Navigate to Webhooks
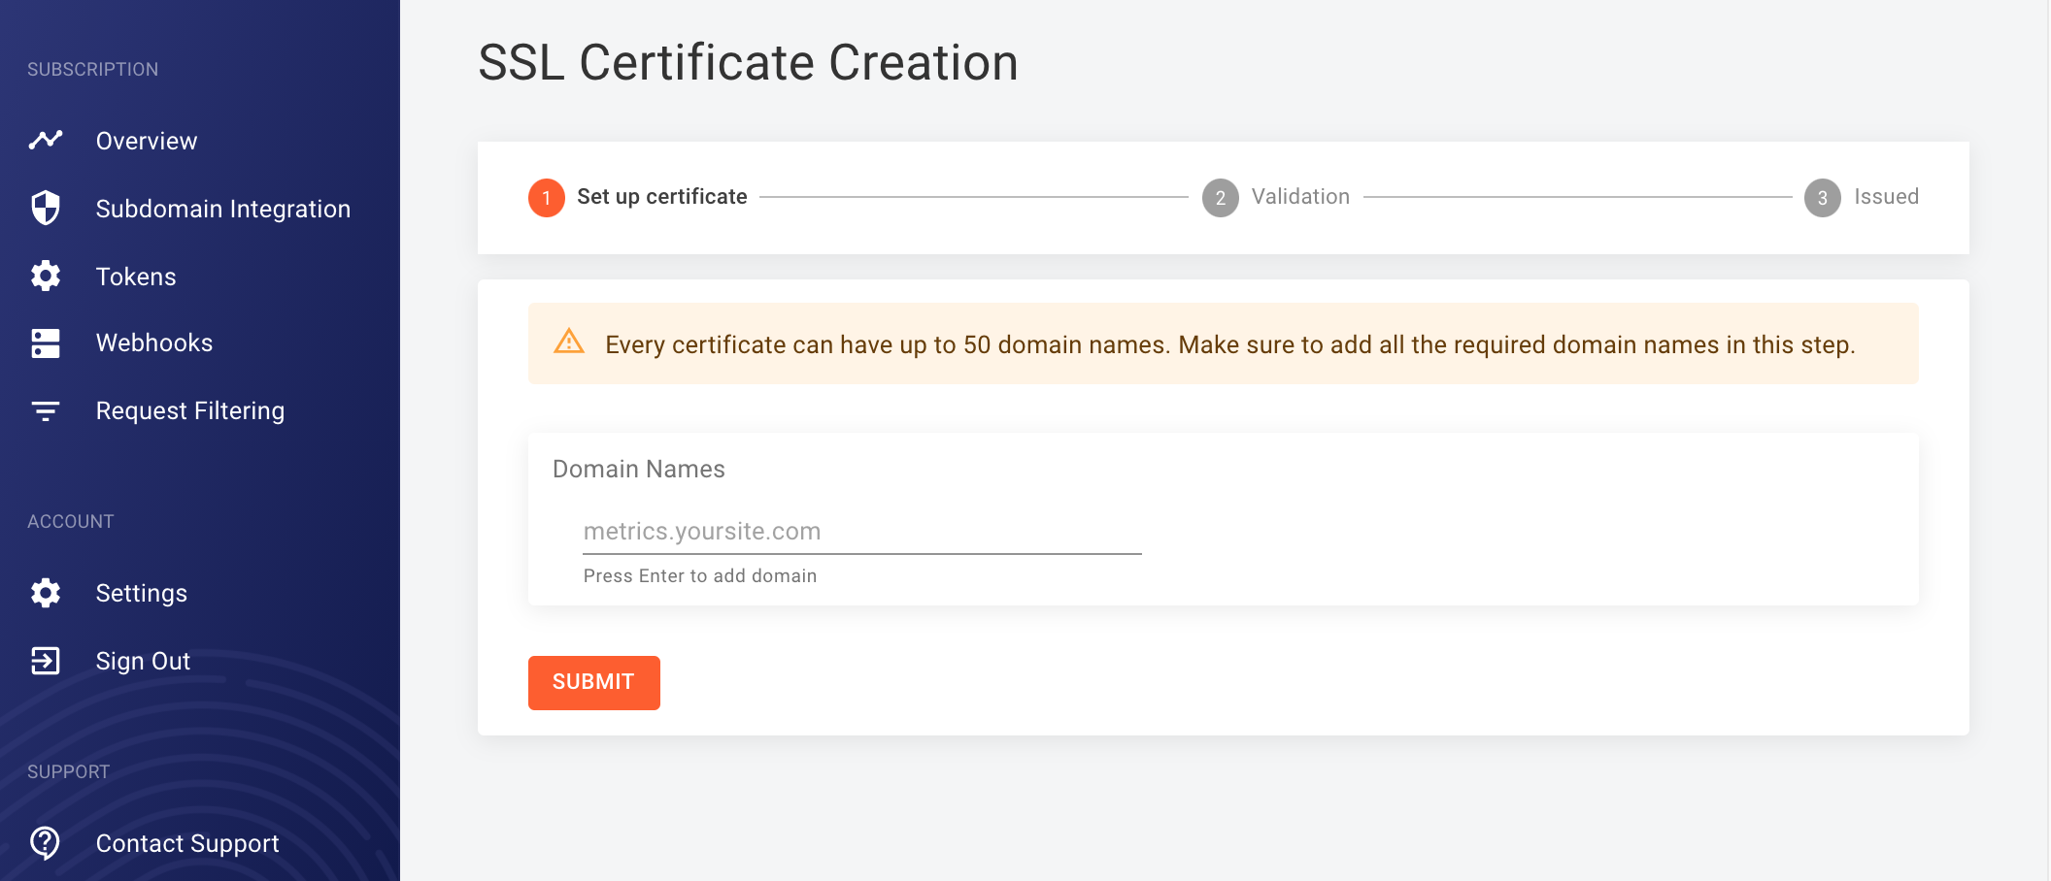The height and width of the screenshot is (881, 2051). click(x=154, y=343)
